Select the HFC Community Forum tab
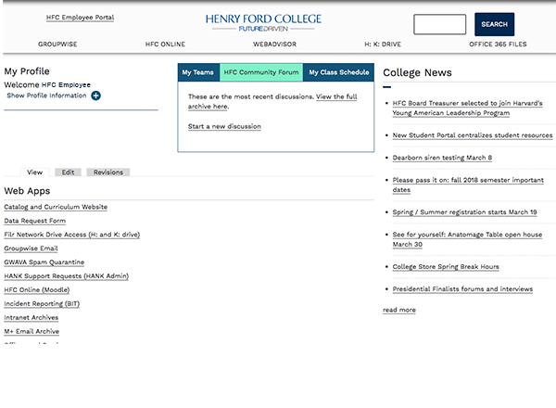Screen dimensions: 556x408 pos(261,72)
